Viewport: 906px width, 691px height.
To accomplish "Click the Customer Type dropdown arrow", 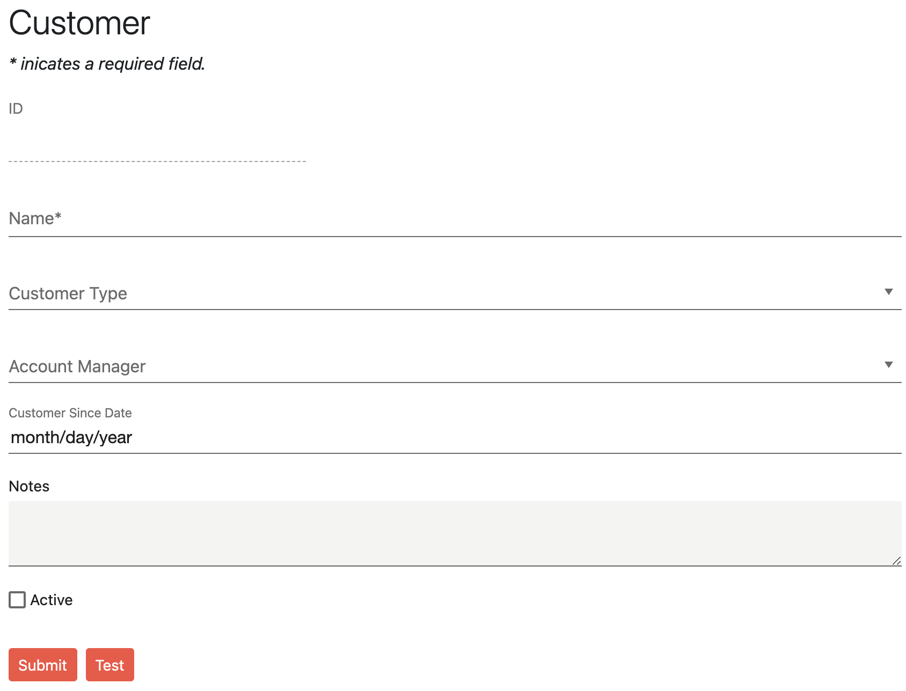I will tap(888, 292).
